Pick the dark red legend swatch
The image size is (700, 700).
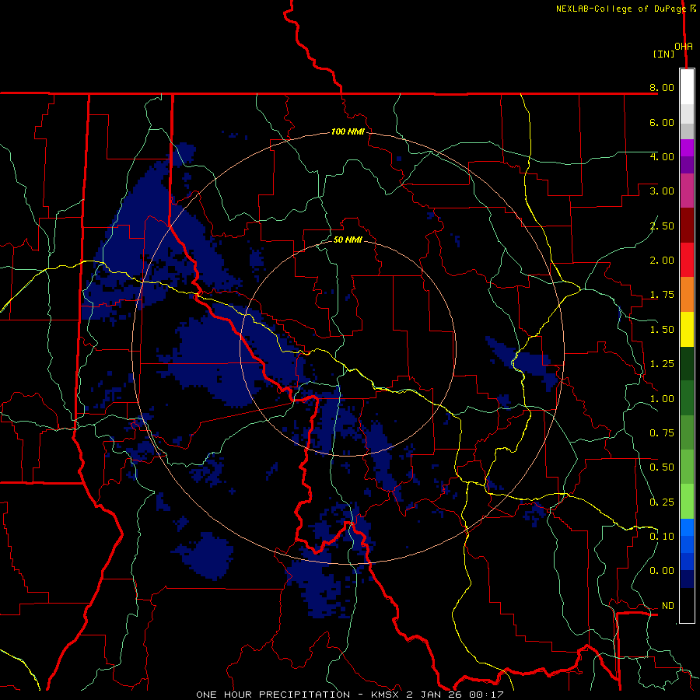tap(687, 226)
